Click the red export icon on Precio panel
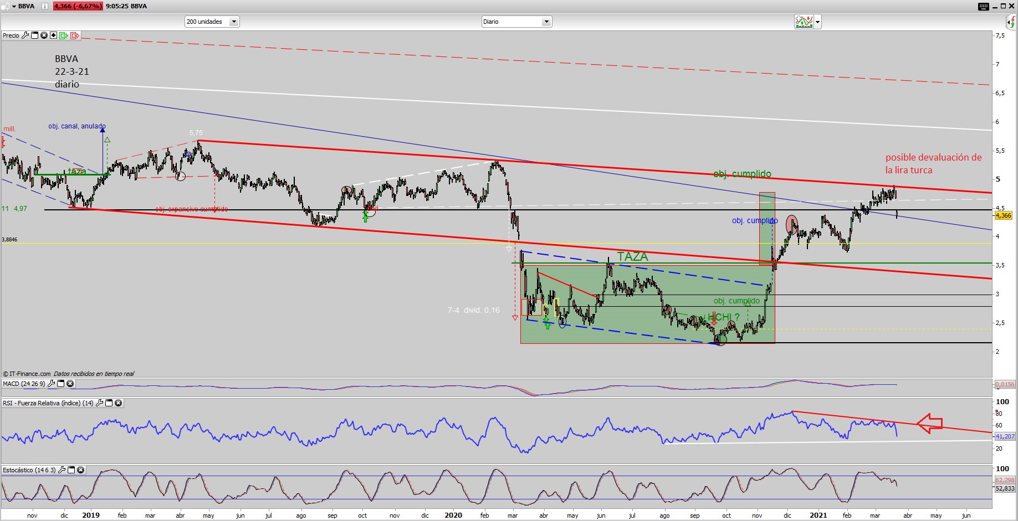1018x521 pixels. click(x=75, y=35)
